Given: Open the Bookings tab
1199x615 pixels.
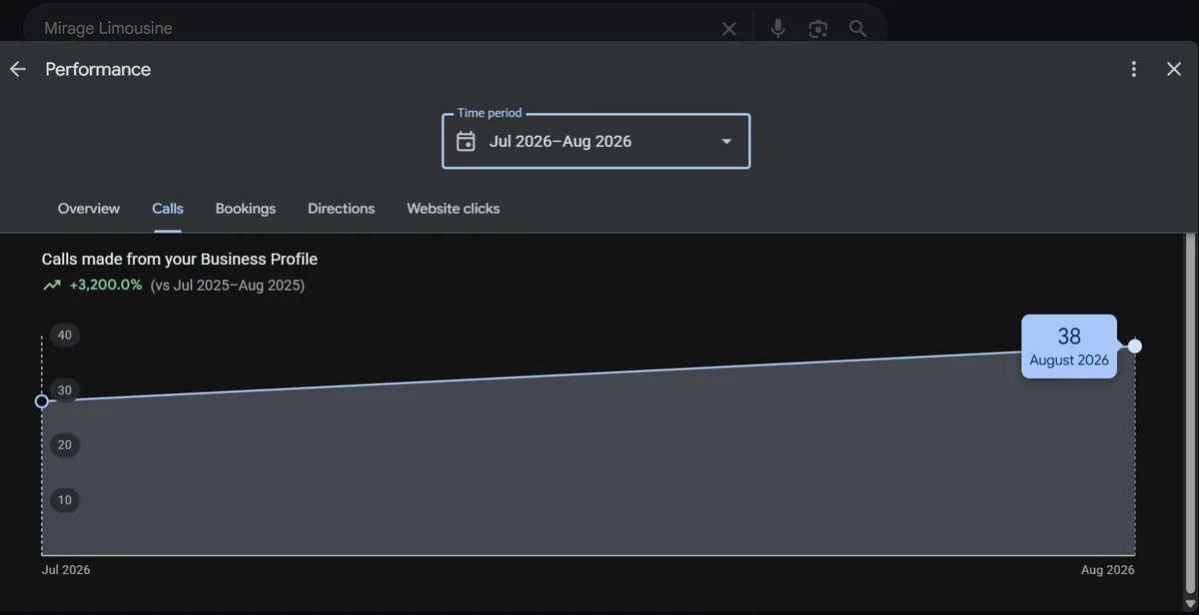Looking at the screenshot, I should [x=246, y=209].
